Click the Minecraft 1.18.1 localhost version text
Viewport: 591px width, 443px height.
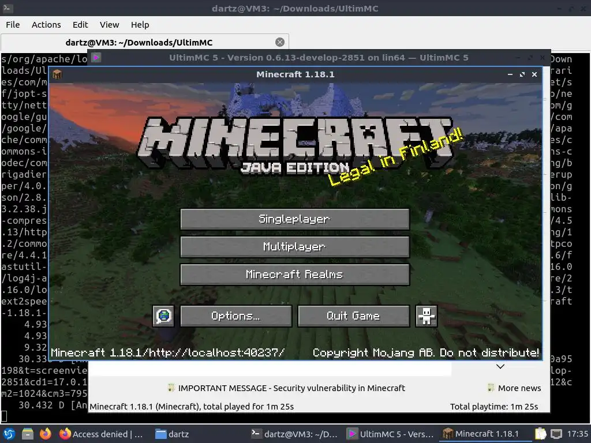click(168, 352)
